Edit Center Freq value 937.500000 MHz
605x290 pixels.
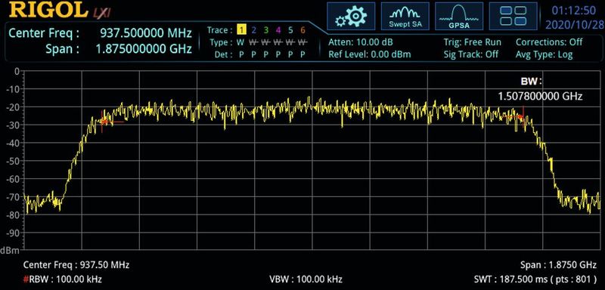point(146,33)
